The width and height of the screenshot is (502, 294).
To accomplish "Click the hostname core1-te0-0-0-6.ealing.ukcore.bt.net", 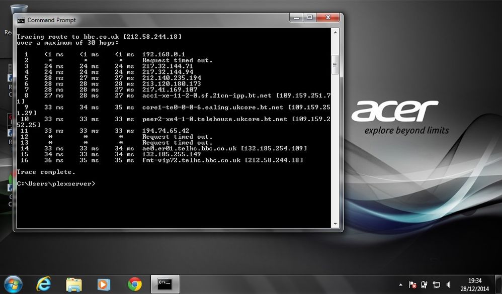I will click(213, 107).
